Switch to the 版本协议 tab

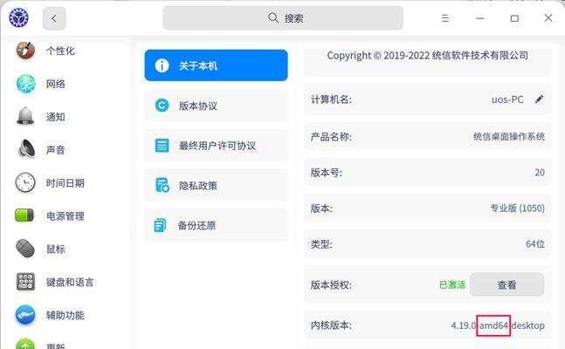point(217,106)
